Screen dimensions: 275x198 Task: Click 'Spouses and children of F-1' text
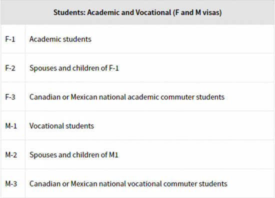74,68
